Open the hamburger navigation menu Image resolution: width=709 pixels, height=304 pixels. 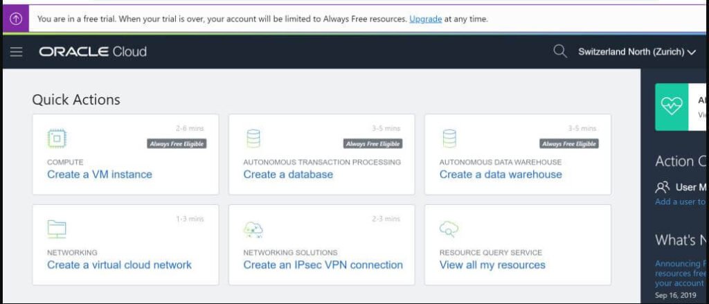(17, 52)
